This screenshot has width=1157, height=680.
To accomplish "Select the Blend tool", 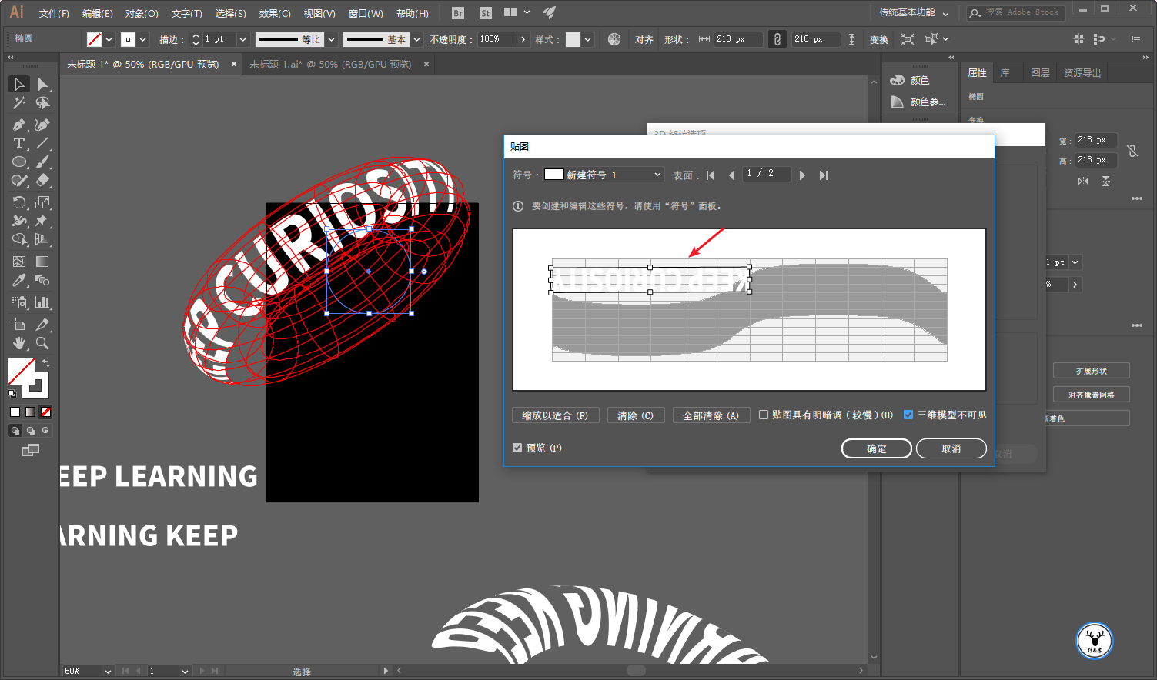I will point(43,280).
